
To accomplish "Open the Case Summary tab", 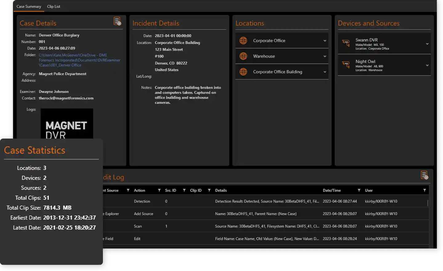I will coord(29,6).
